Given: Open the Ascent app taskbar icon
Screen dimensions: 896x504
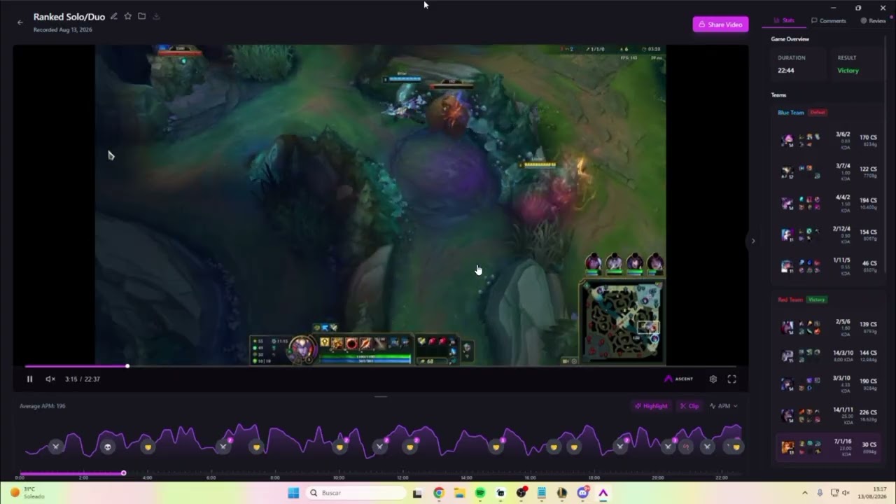Looking at the screenshot, I should (x=603, y=493).
